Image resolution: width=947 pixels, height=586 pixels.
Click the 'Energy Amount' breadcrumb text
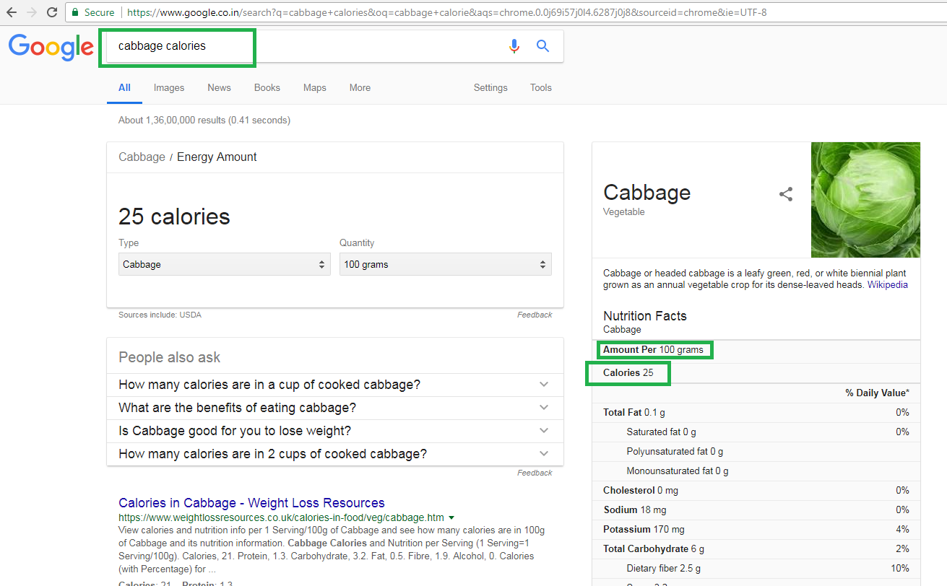click(x=217, y=157)
